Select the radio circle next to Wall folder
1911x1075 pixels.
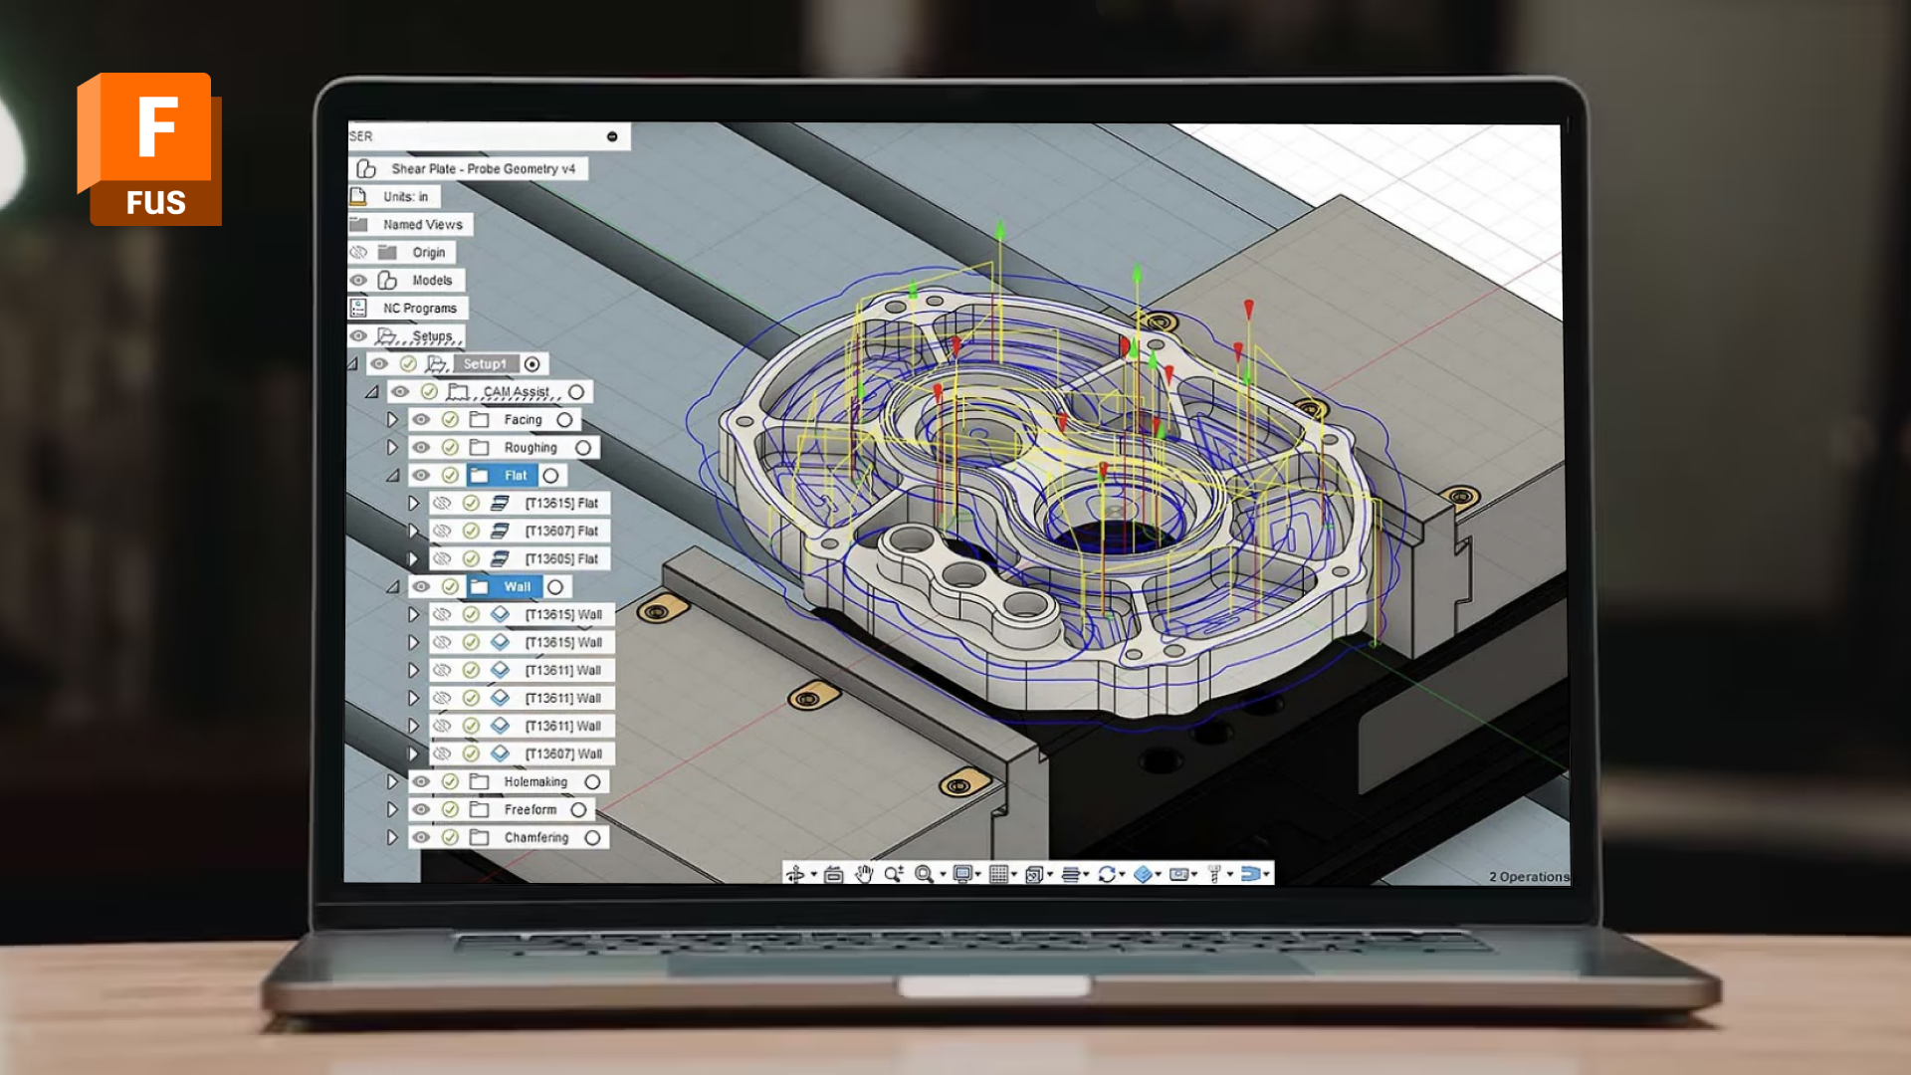(555, 587)
